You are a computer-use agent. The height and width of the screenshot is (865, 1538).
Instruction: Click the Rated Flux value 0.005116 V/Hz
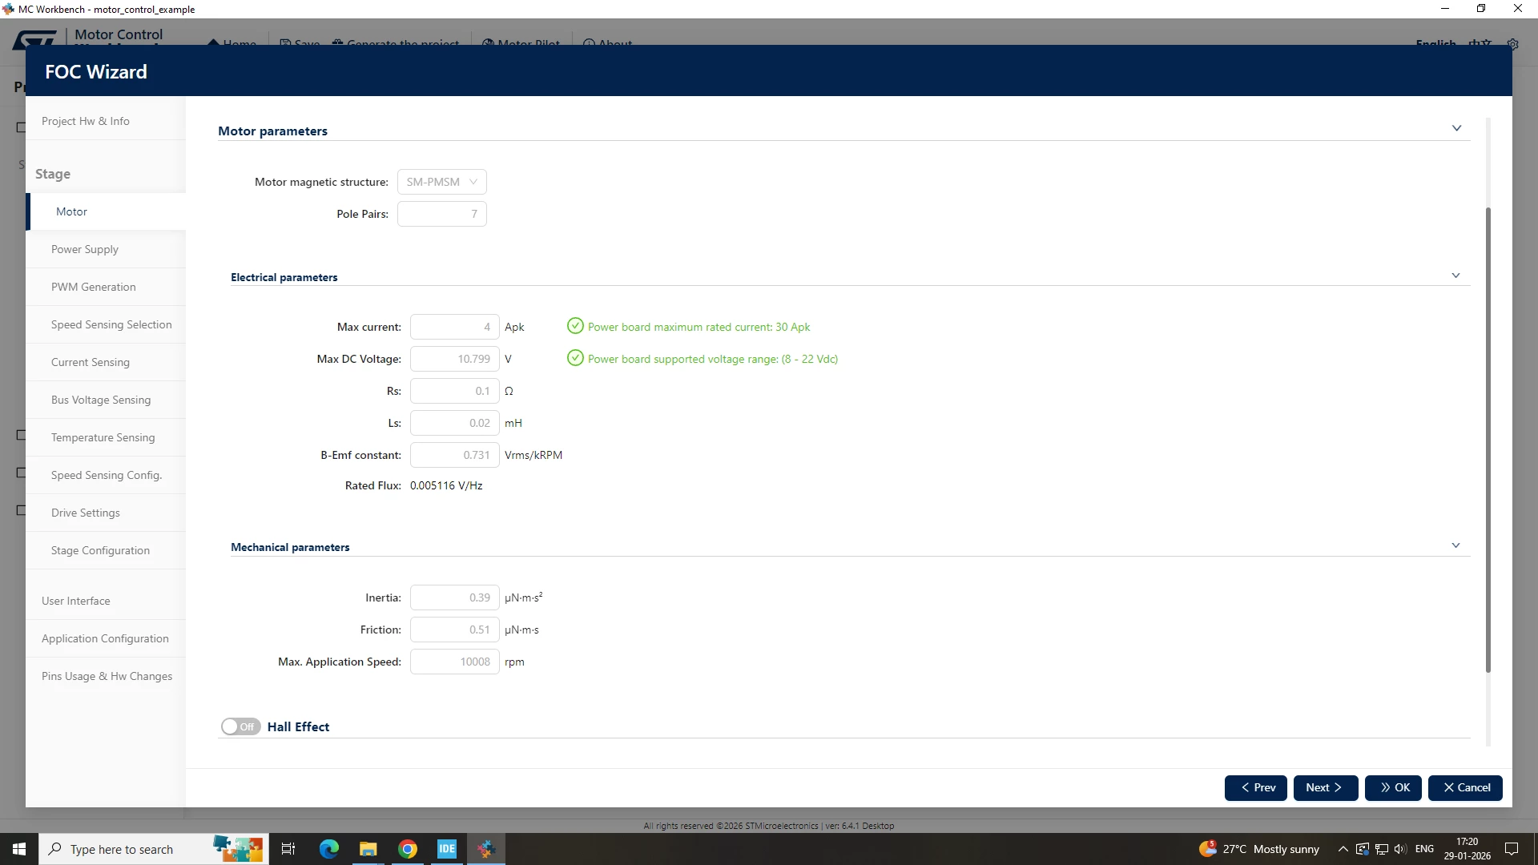446,485
